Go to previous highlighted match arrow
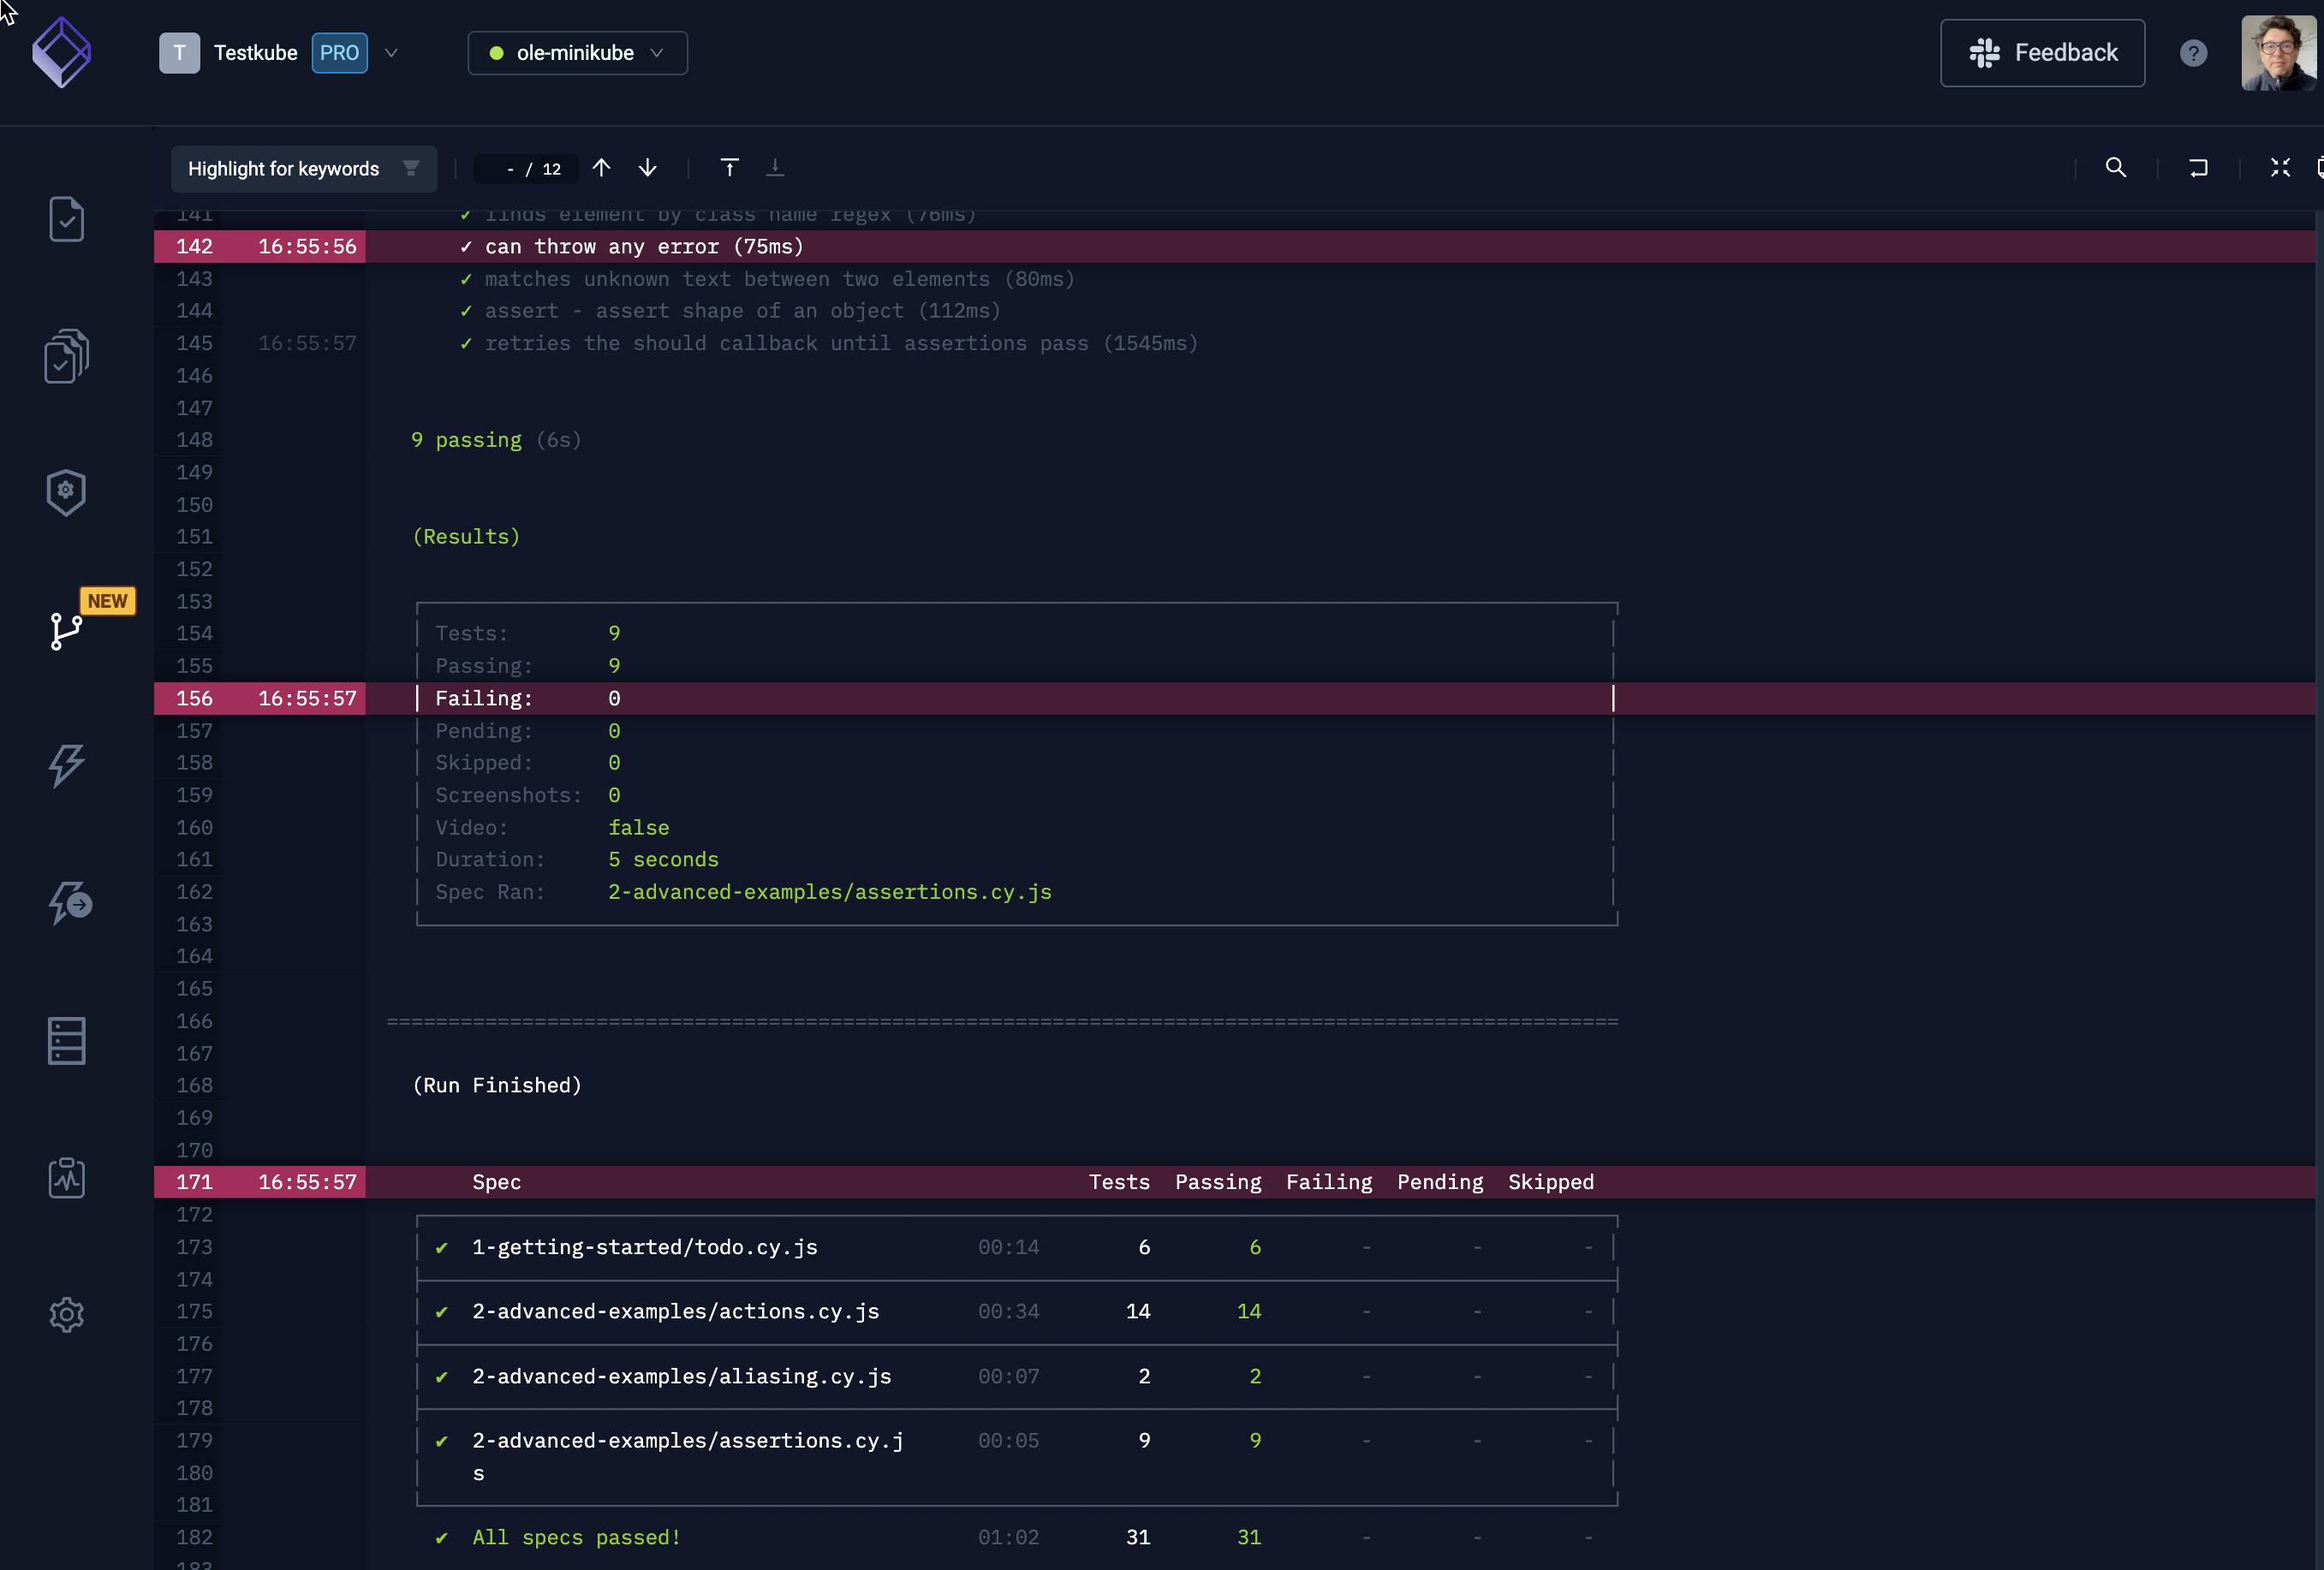Screen dimensions: 2324x1570 [x=601, y=168]
